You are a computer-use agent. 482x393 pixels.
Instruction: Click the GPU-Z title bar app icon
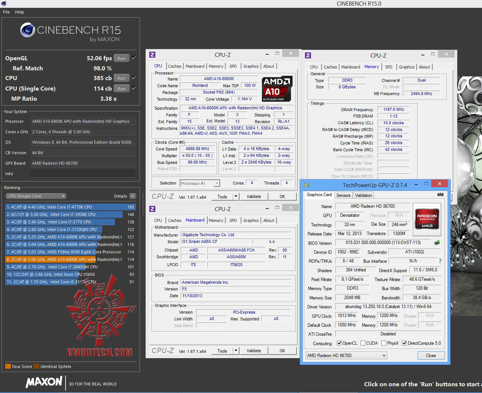coord(307,185)
